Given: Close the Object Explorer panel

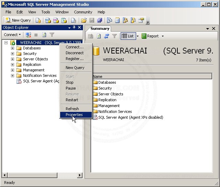Looking at the screenshot, I should pyautogui.click(x=79, y=27).
